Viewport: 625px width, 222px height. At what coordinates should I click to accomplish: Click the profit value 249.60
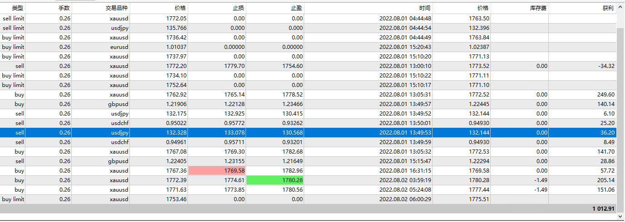click(606, 95)
